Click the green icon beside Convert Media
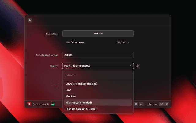The height and width of the screenshot is (123, 196). pyautogui.click(x=53, y=104)
